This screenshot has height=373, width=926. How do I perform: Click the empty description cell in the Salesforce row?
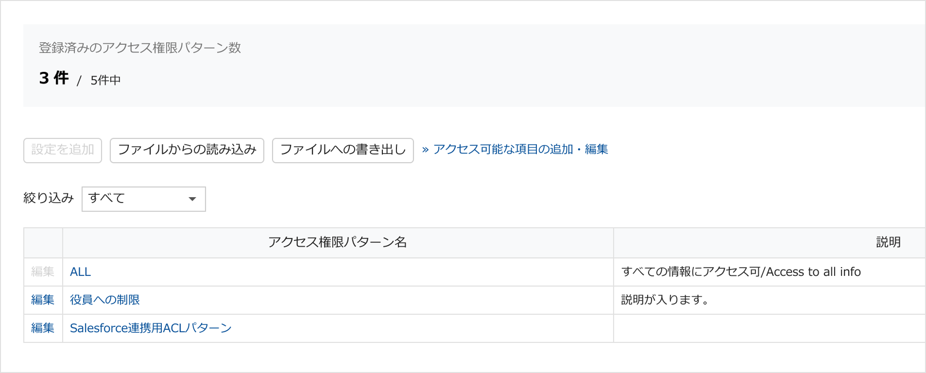point(768,328)
